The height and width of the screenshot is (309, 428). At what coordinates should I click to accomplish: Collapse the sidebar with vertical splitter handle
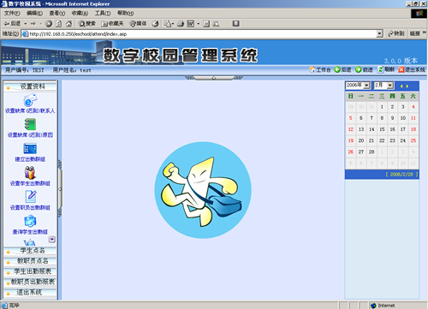60,188
